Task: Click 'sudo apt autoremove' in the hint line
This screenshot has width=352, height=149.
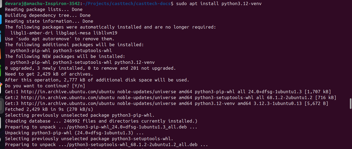Action: (44, 39)
